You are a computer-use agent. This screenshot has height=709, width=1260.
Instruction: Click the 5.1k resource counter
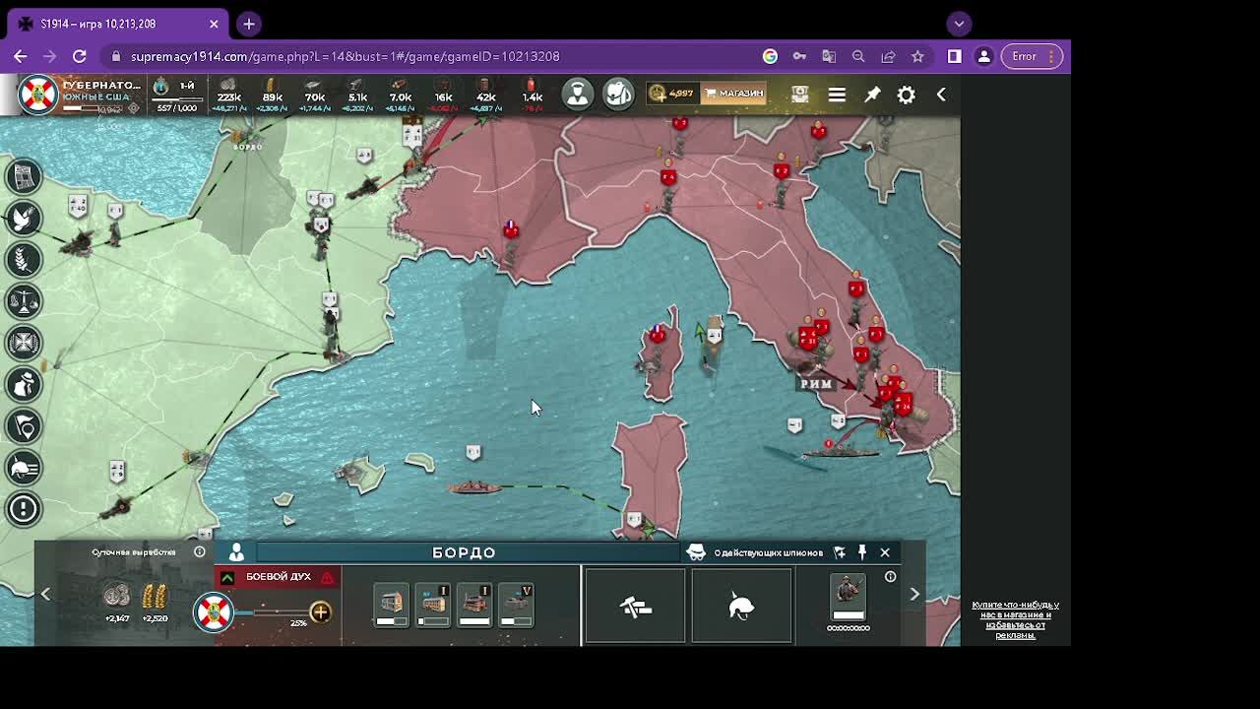click(357, 96)
